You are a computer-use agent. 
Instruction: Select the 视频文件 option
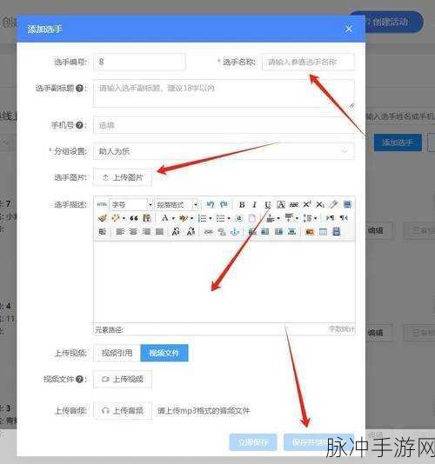(164, 353)
